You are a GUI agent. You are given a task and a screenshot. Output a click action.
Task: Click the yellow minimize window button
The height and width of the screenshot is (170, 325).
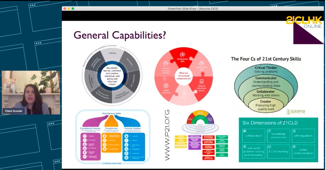pyautogui.click(x=69, y=9)
